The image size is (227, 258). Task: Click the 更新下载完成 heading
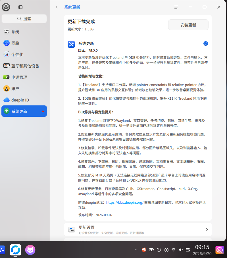coord(81,22)
